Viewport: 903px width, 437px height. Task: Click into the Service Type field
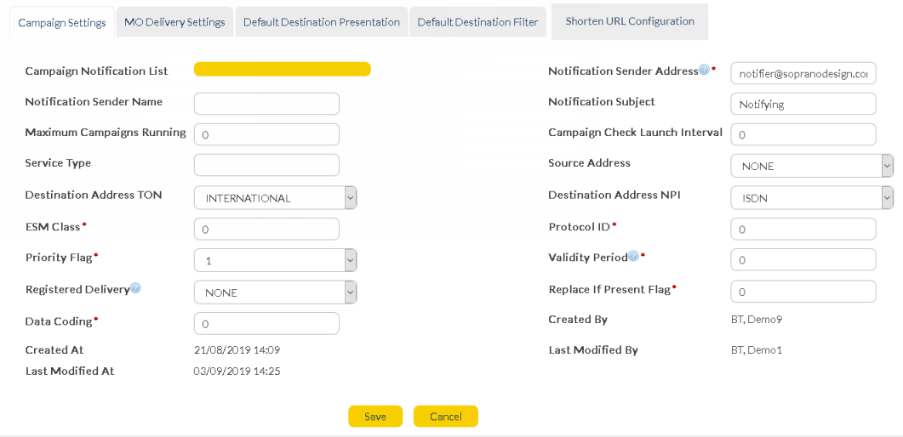point(266,165)
